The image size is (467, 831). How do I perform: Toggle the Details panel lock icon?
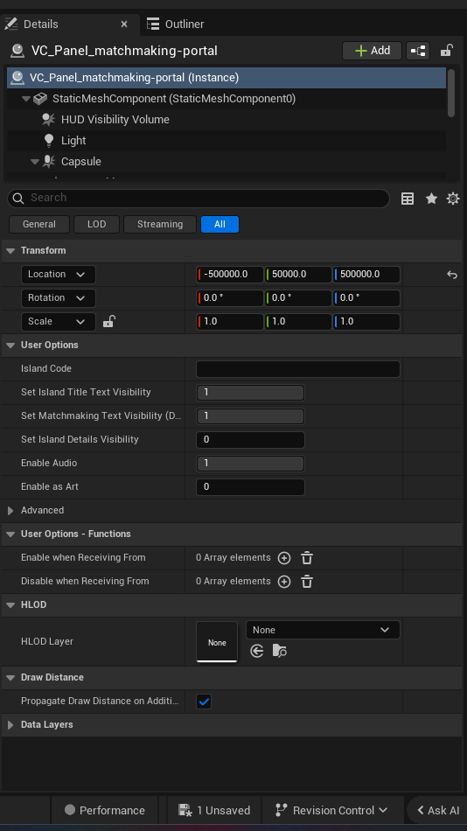446,51
